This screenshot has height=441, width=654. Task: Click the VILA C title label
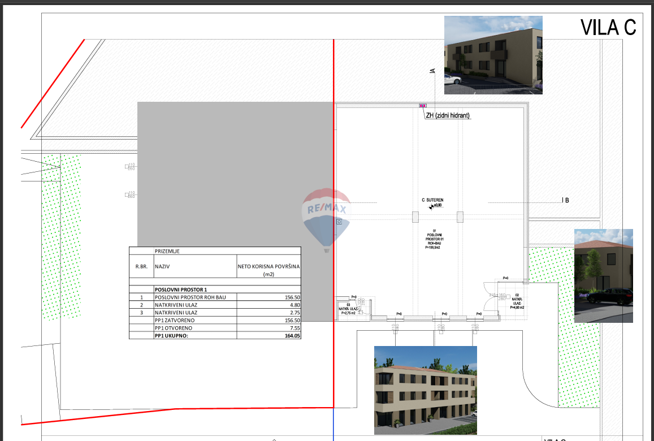tap(607, 27)
